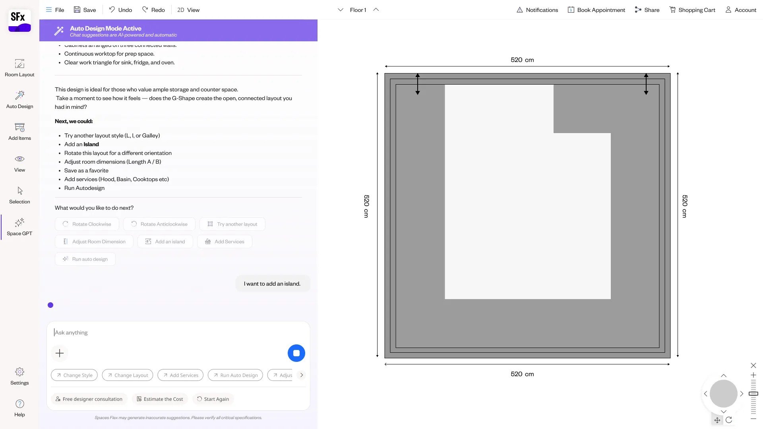The height and width of the screenshot is (429, 763).
Task: Click the View eye icon in sidebar
Action: pyautogui.click(x=19, y=159)
